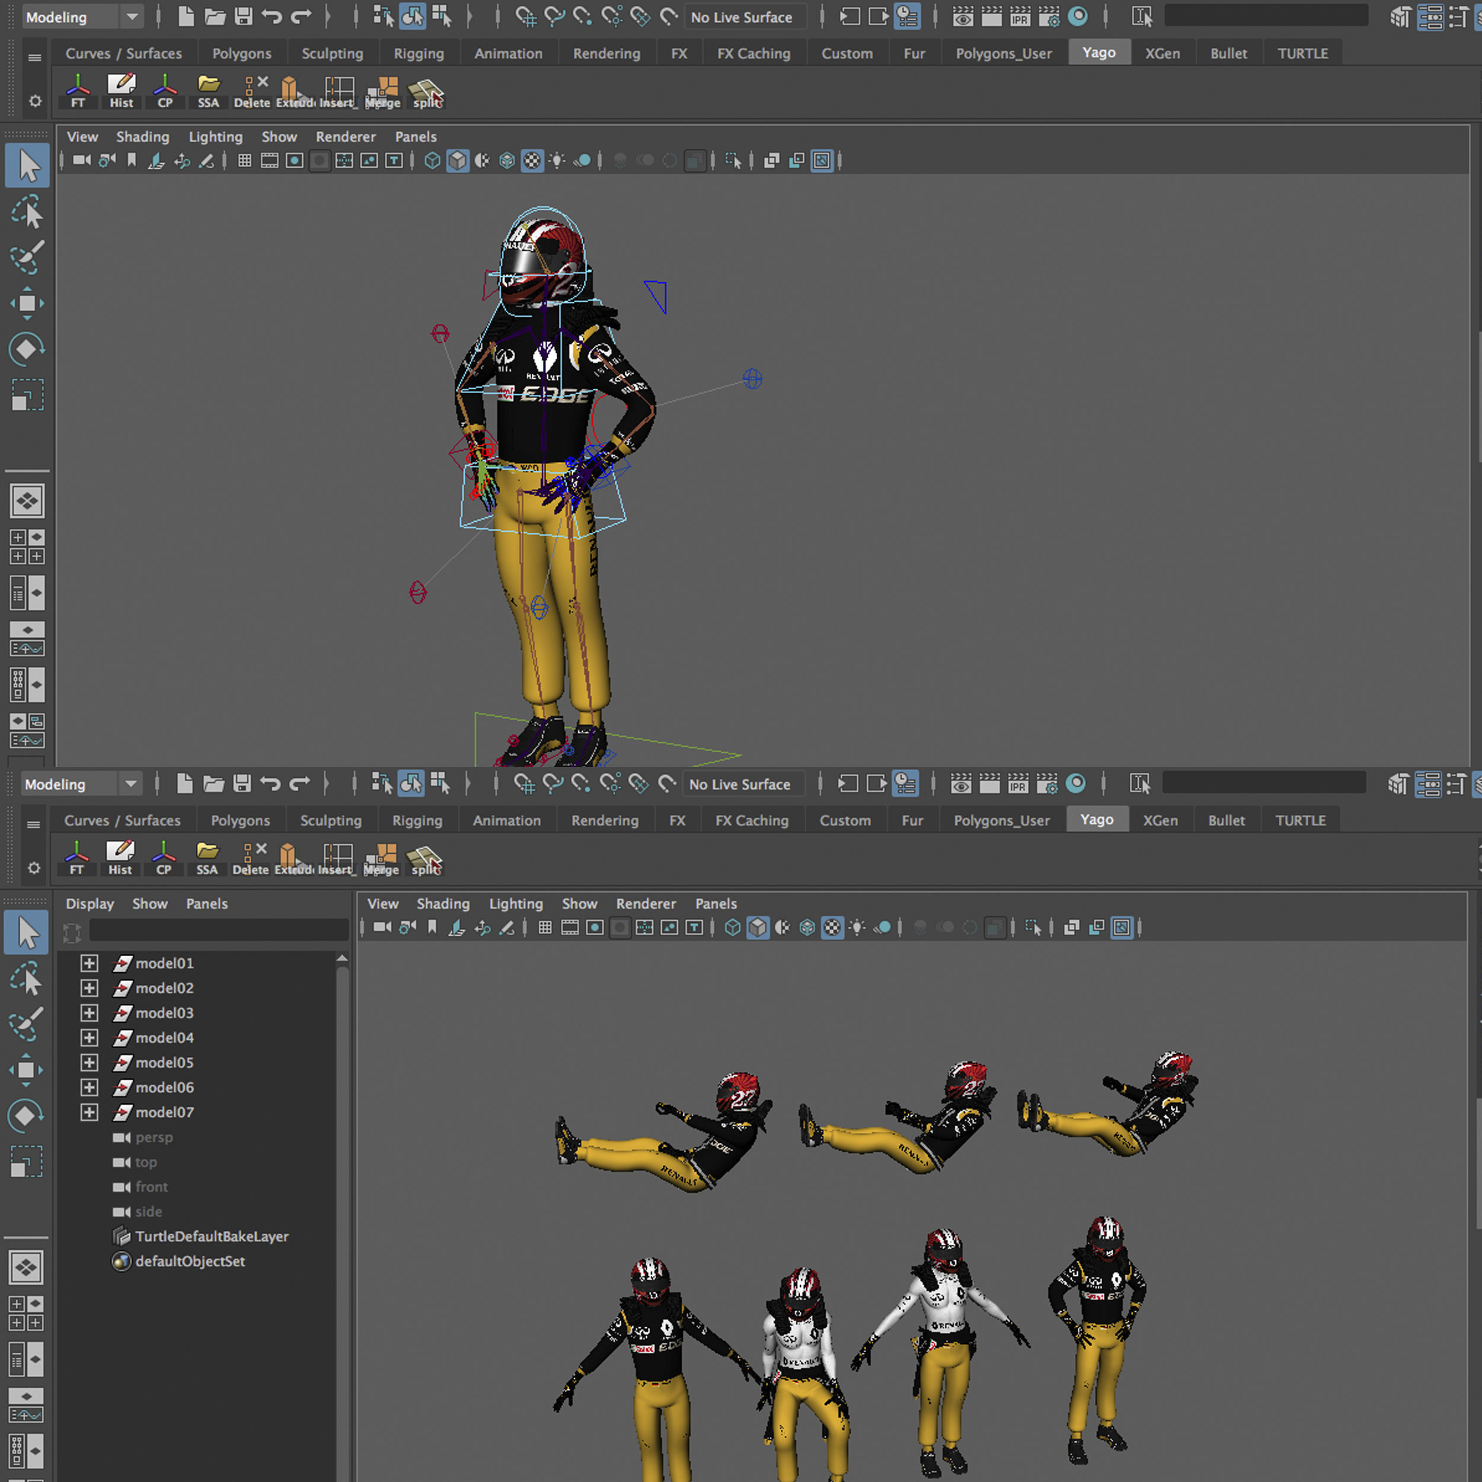Expand the model01 node in the Outliner
1482x1482 pixels.
pyautogui.click(x=89, y=963)
